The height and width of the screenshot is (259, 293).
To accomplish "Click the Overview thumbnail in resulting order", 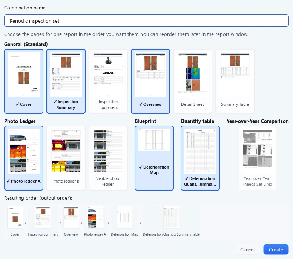I will 71,217.
